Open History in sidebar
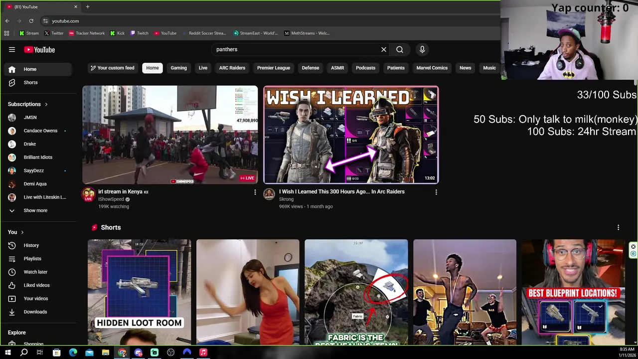The image size is (638, 359). point(38,245)
